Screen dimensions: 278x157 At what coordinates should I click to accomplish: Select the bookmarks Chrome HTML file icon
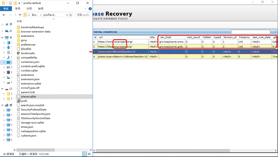[x=18, y=53]
